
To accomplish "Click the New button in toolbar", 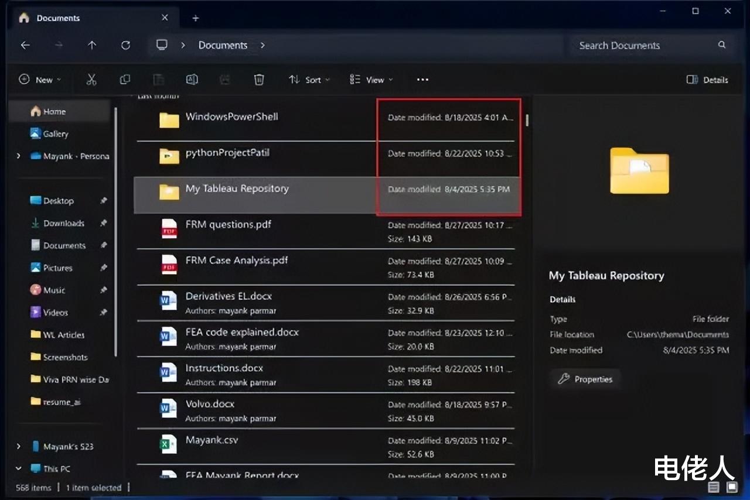I will click(x=39, y=80).
